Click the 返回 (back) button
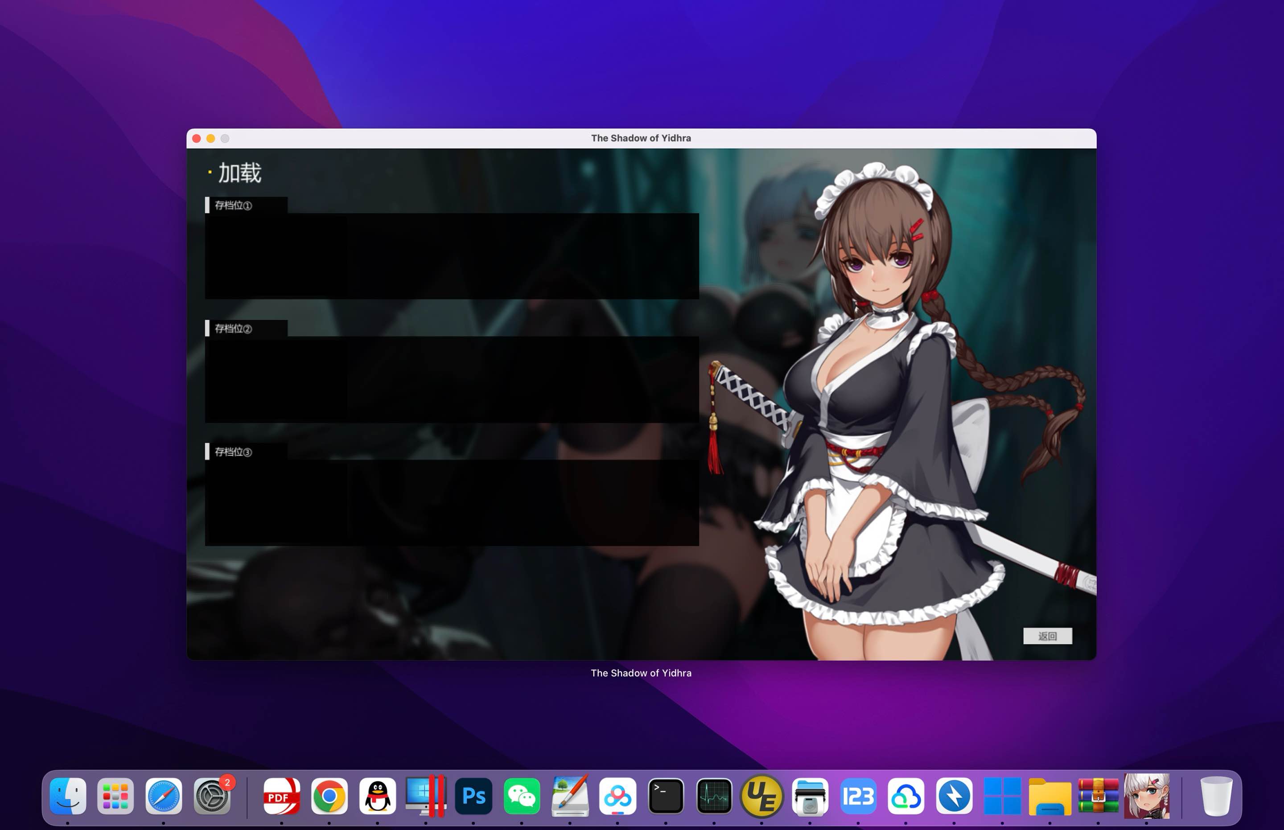This screenshot has width=1284, height=830. (1047, 636)
